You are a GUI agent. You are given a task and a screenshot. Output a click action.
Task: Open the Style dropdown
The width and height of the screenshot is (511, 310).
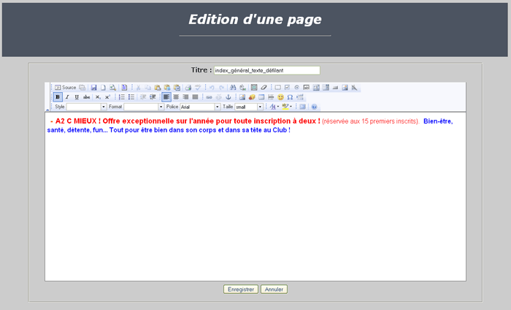(86, 107)
